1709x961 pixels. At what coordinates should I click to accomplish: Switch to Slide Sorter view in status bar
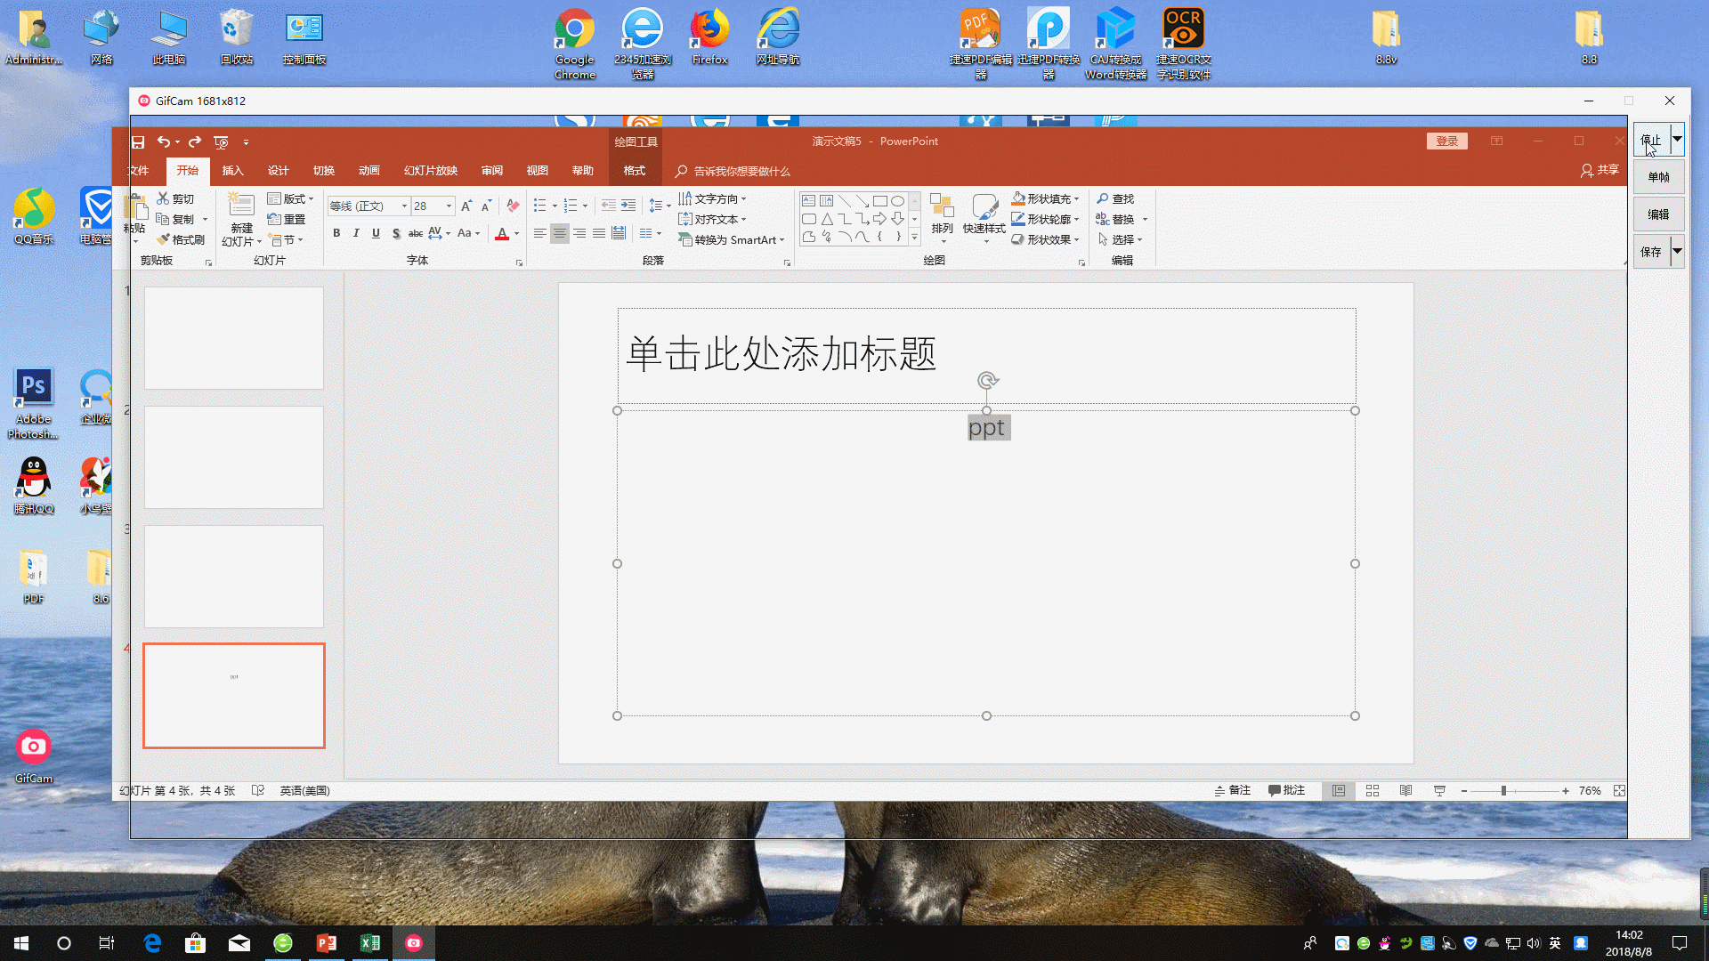point(1372,791)
